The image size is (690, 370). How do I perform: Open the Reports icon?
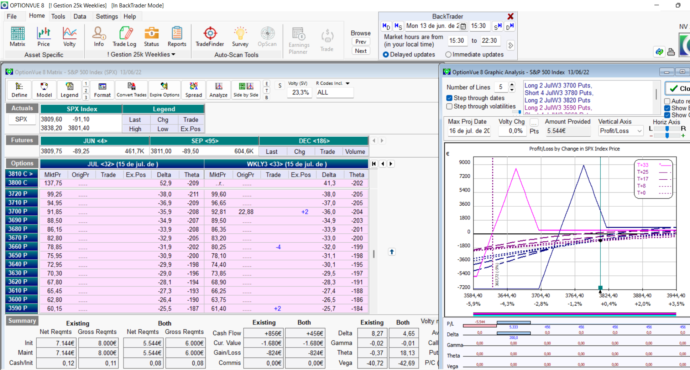coord(177,36)
